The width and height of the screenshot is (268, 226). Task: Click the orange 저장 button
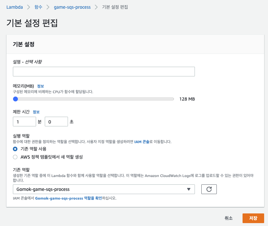click(x=253, y=218)
